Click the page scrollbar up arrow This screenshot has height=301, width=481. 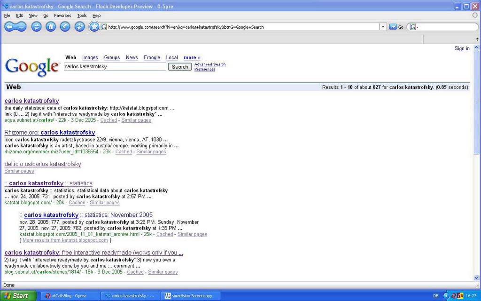(476, 48)
